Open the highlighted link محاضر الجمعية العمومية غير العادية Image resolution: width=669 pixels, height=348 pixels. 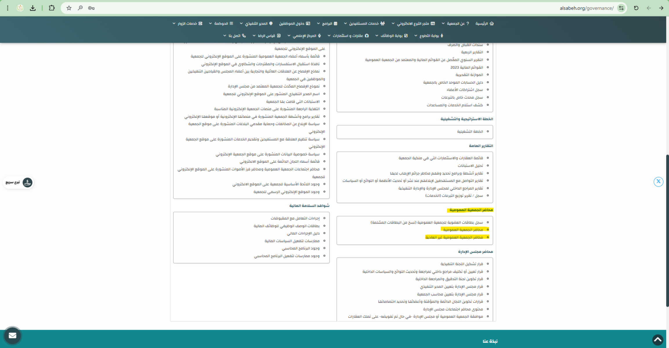454,237
